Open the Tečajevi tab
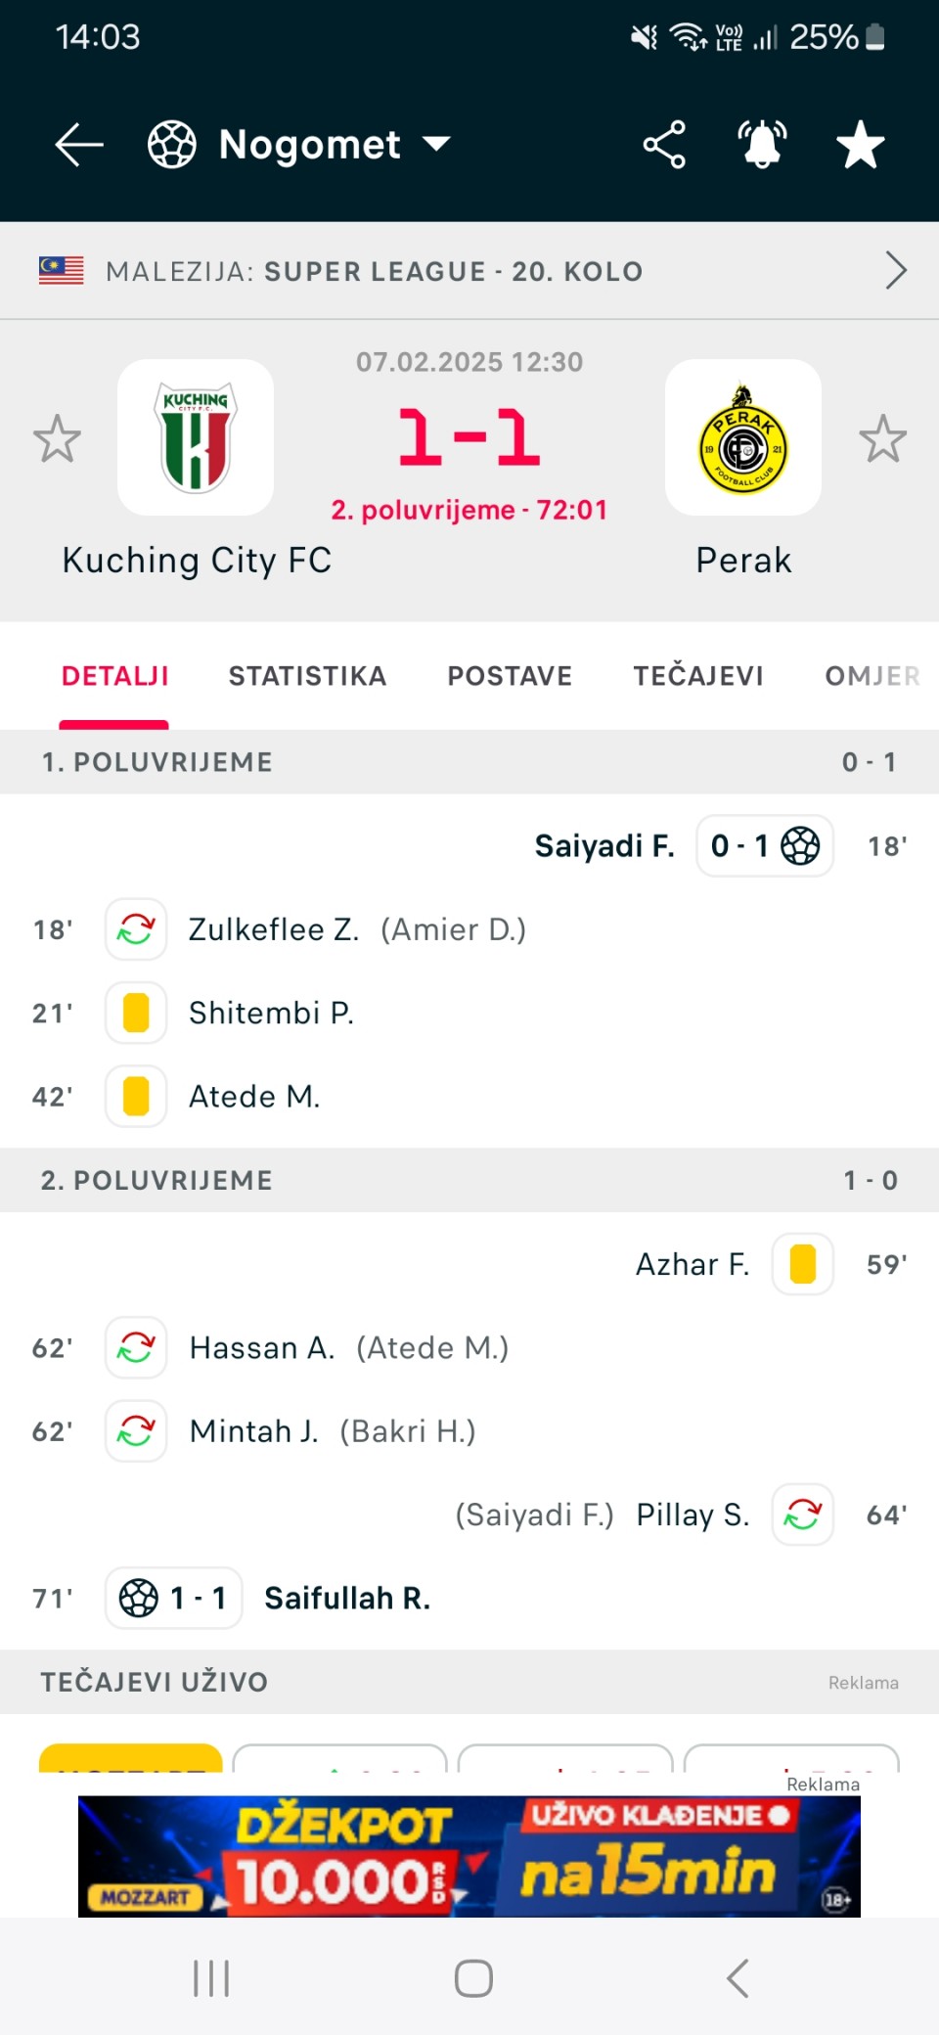 tap(698, 676)
